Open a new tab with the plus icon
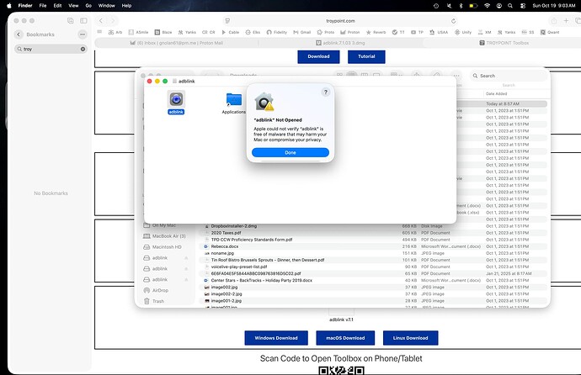581x375 pixels. click(x=566, y=21)
